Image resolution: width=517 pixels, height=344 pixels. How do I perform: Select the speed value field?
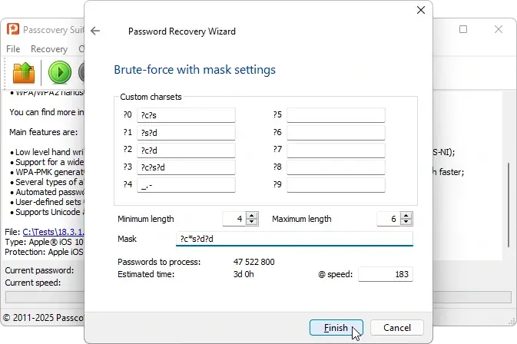[385, 274]
